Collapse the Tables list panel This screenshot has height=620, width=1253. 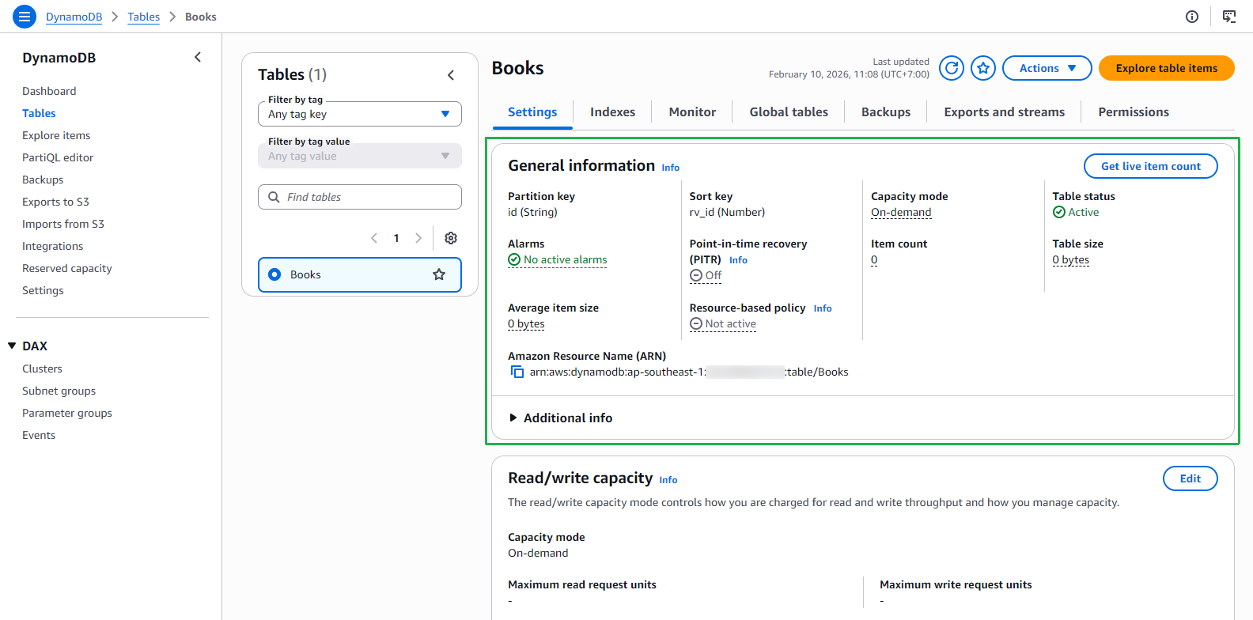click(x=451, y=75)
